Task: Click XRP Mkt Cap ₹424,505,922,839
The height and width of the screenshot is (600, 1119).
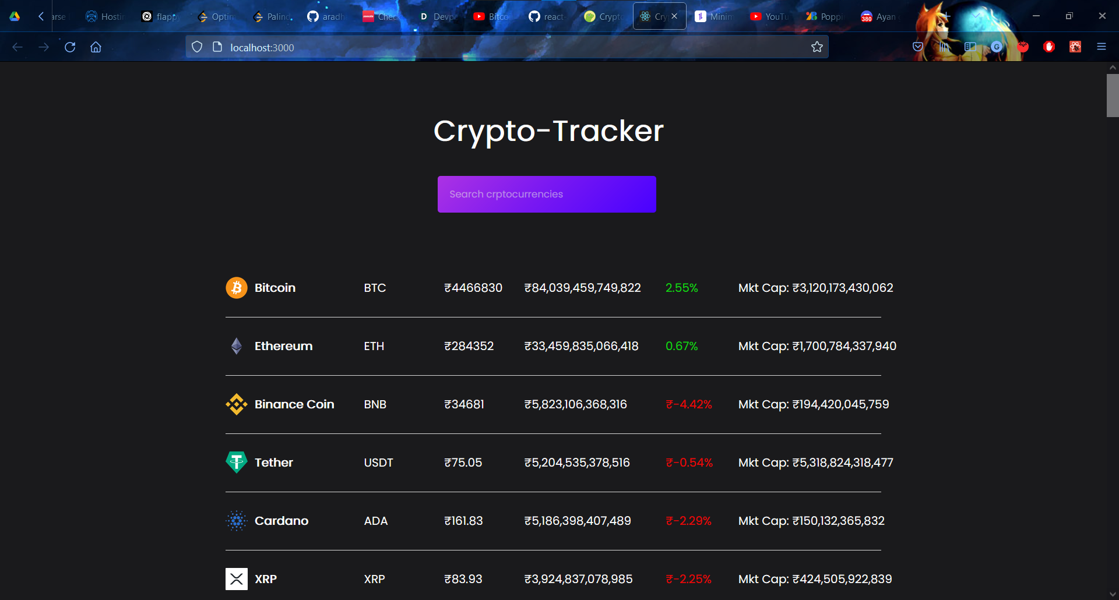Action: click(815, 579)
